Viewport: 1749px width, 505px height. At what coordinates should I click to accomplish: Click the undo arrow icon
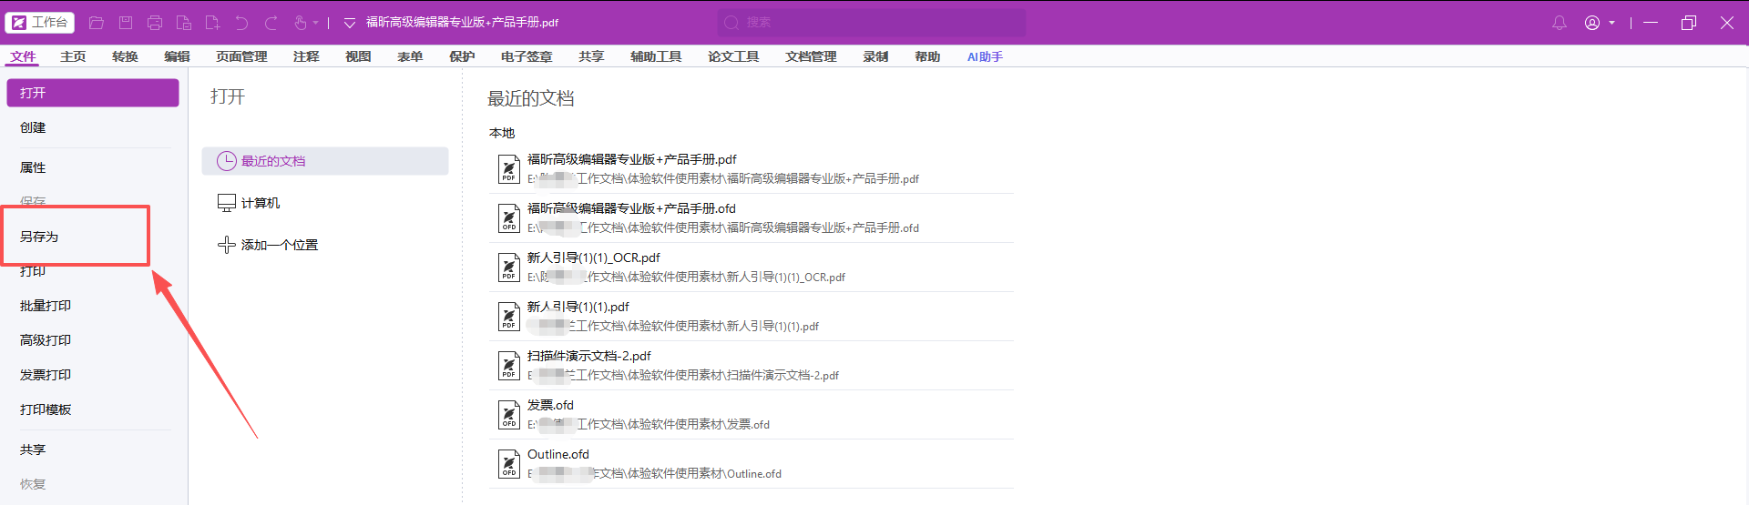pyautogui.click(x=242, y=23)
